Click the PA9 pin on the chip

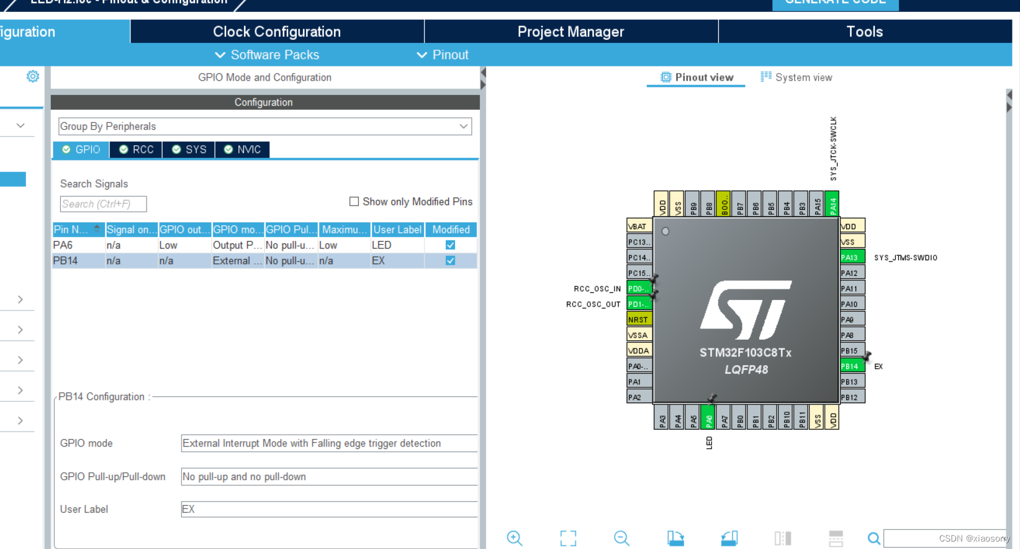pyautogui.click(x=852, y=320)
